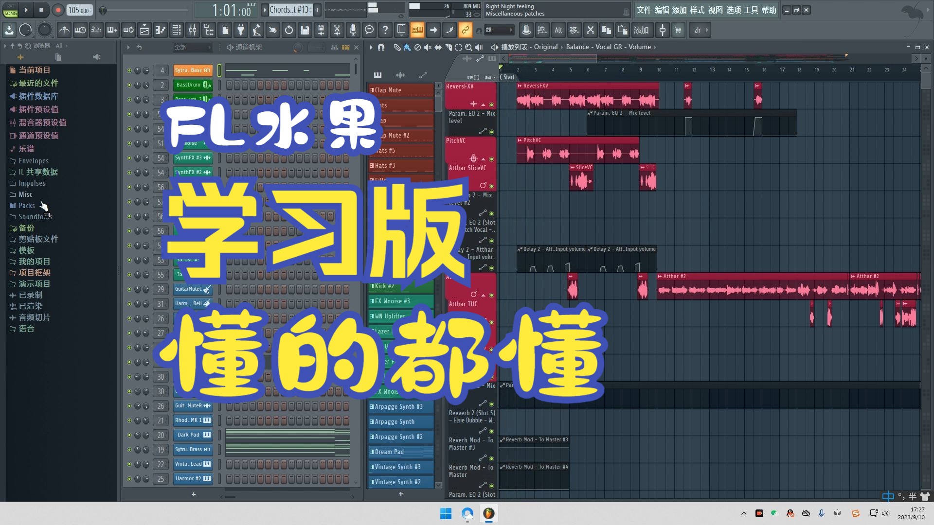Image resolution: width=934 pixels, height=525 pixels.
Task: Toggle mute LED for Harmor #2 channel
Action: [129, 479]
